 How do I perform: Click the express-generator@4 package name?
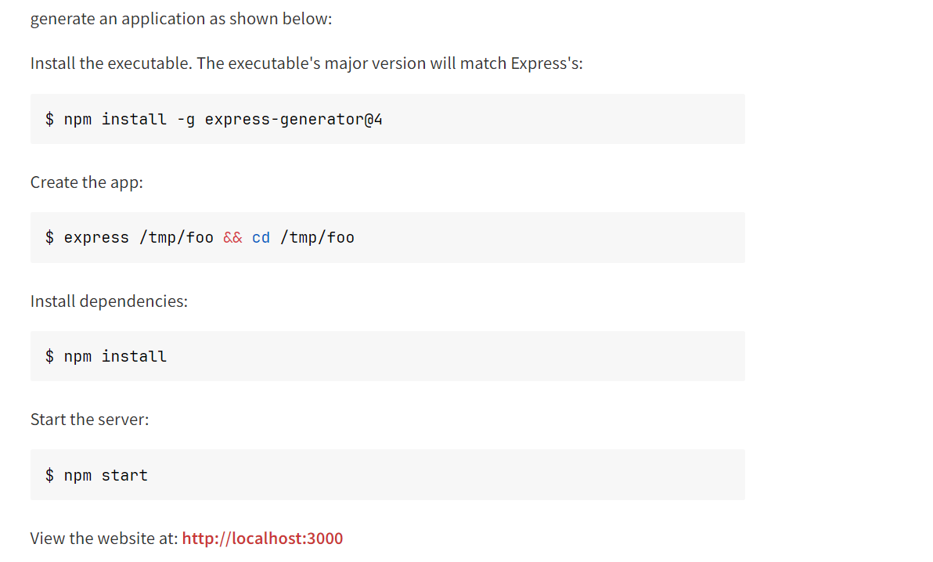pyautogui.click(x=294, y=119)
